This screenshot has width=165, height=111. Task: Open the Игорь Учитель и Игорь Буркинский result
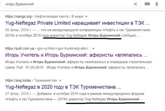[x=76, y=55]
